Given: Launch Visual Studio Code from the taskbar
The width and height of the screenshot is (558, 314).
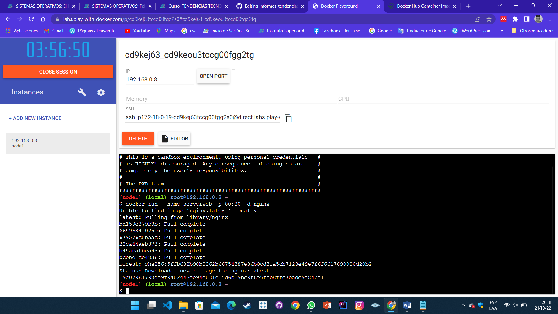Looking at the screenshot, I should pyautogui.click(x=167, y=306).
